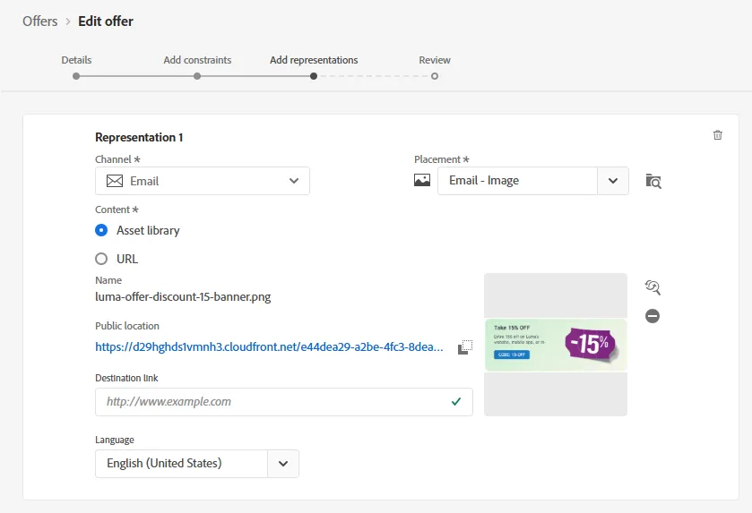This screenshot has width=752, height=513.
Task: Click the Representation 1 heading
Action: pos(139,138)
